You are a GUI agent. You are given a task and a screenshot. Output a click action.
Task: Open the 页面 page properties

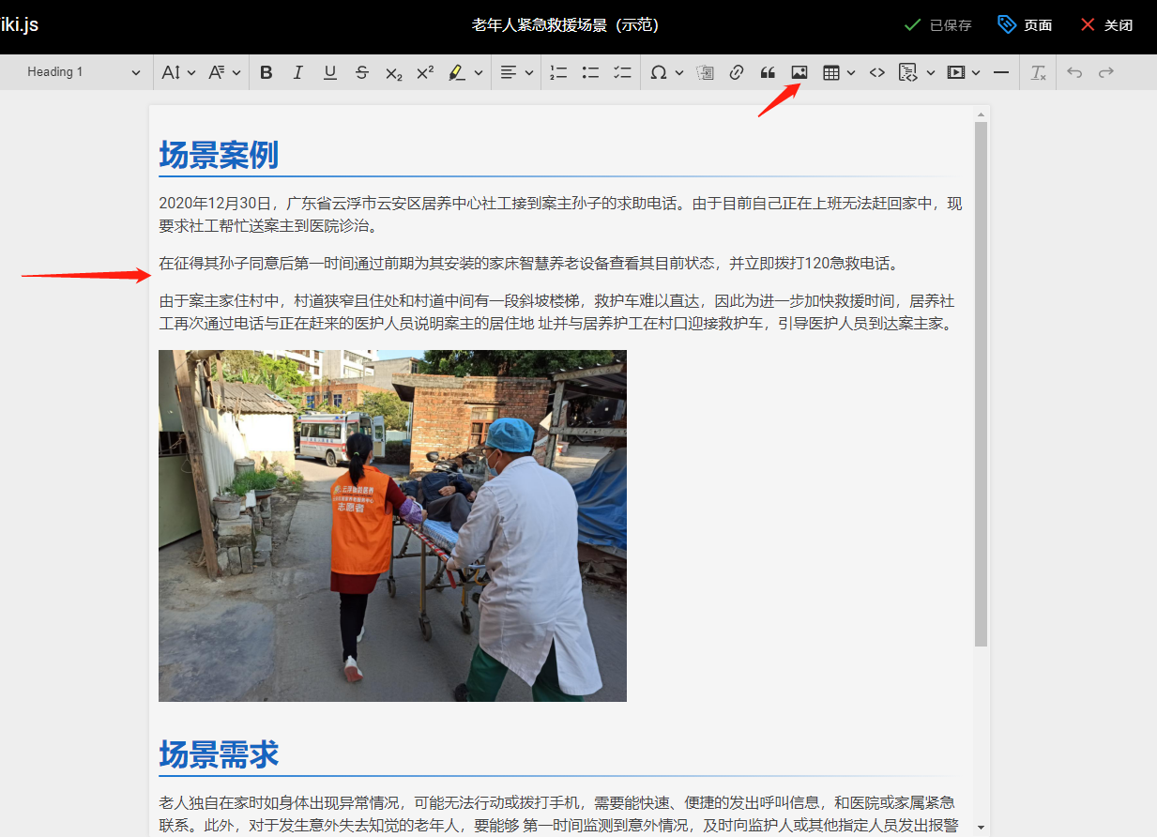tap(1025, 25)
